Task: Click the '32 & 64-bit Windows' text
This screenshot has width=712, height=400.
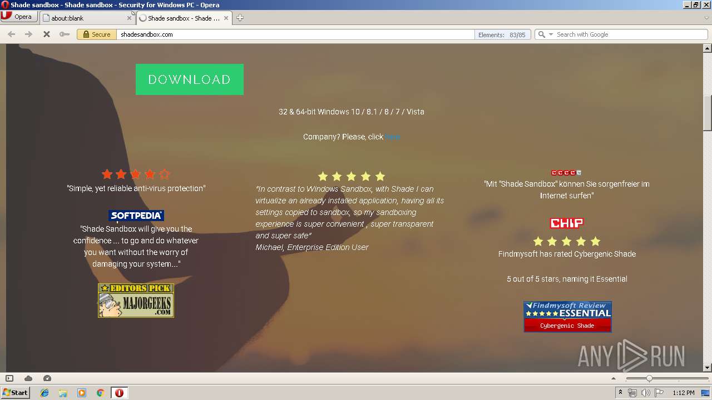Action: [352, 112]
